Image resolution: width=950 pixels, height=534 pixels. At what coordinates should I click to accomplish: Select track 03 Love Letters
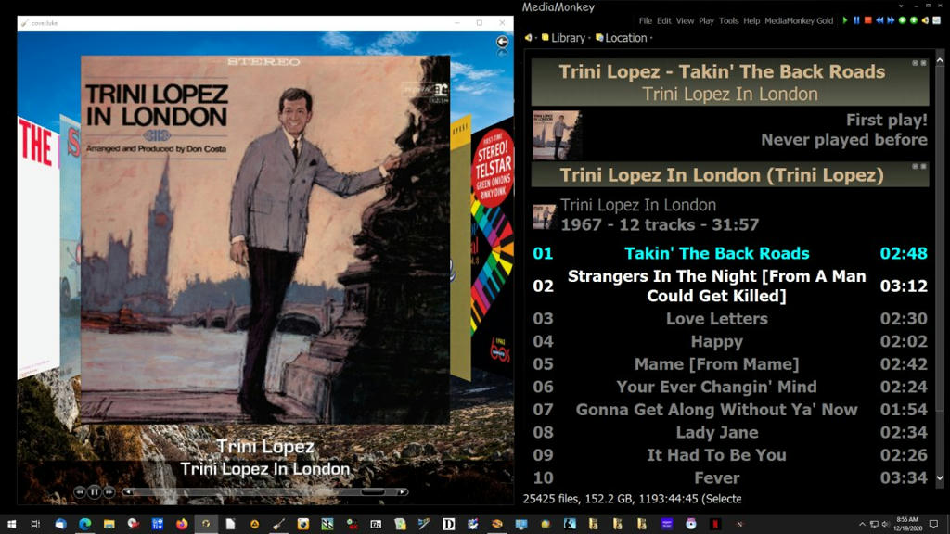(x=730, y=319)
